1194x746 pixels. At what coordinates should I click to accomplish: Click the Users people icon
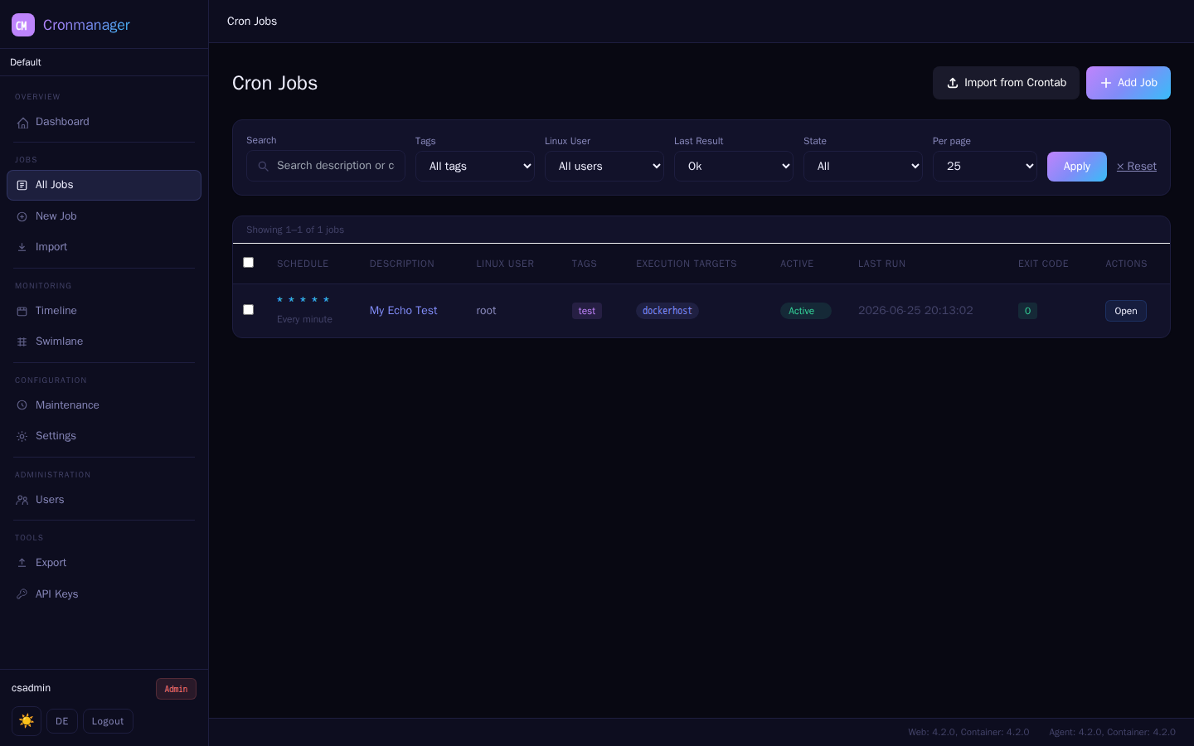pos(22,501)
